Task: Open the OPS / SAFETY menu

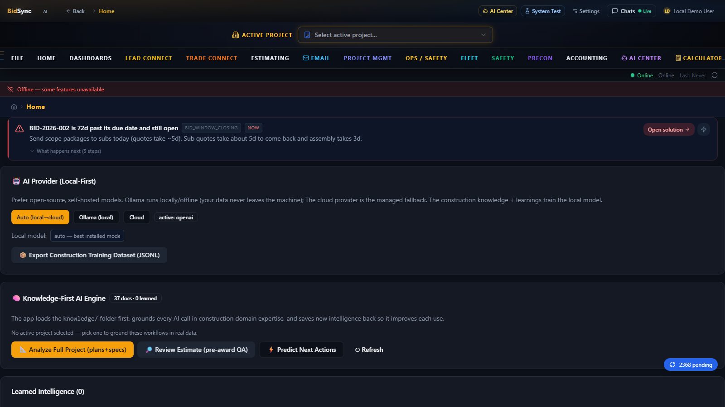Action: 426,58
